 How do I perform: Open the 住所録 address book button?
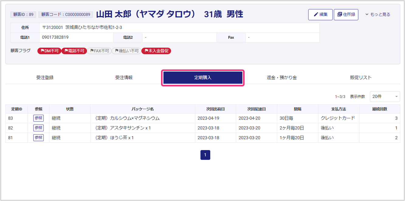coord(346,15)
